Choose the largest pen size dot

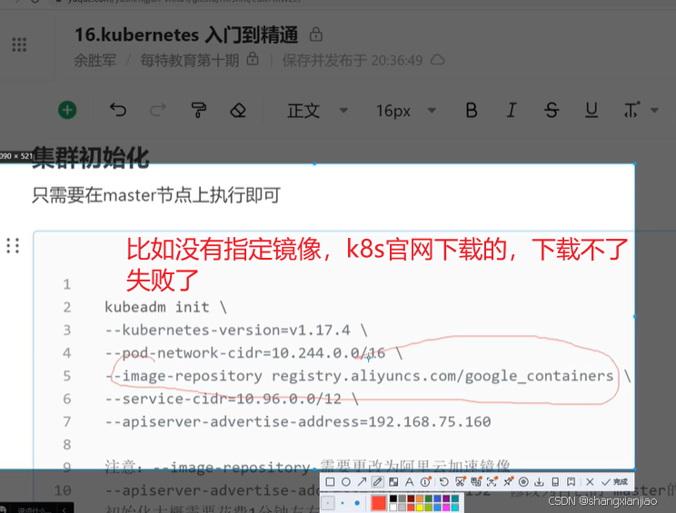357,503
